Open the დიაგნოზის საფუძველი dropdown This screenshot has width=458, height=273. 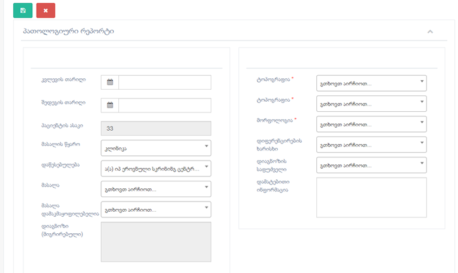371,165
